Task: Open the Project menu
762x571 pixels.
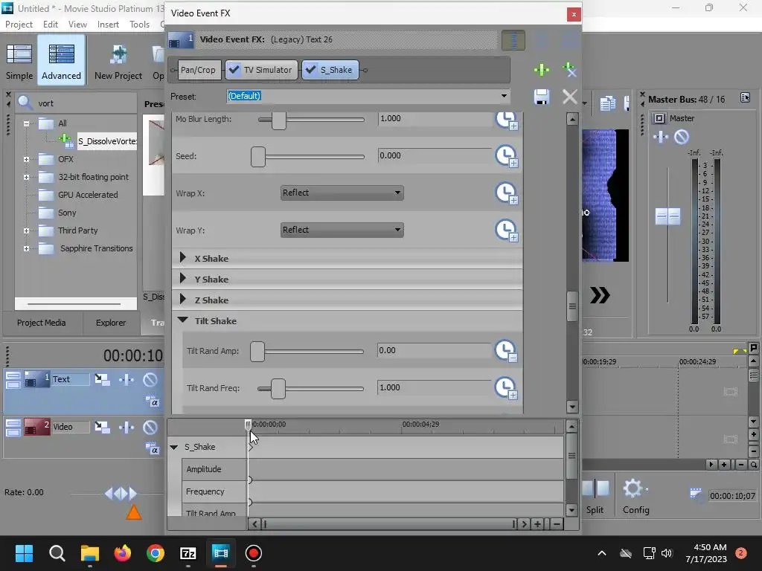Action: tap(19, 25)
